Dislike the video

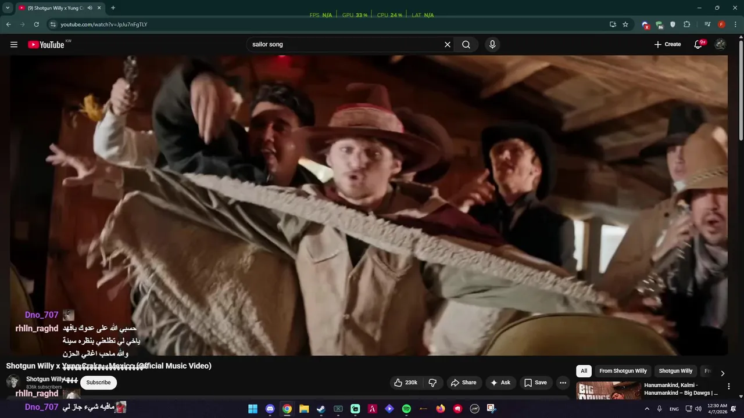[x=432, y=383]
